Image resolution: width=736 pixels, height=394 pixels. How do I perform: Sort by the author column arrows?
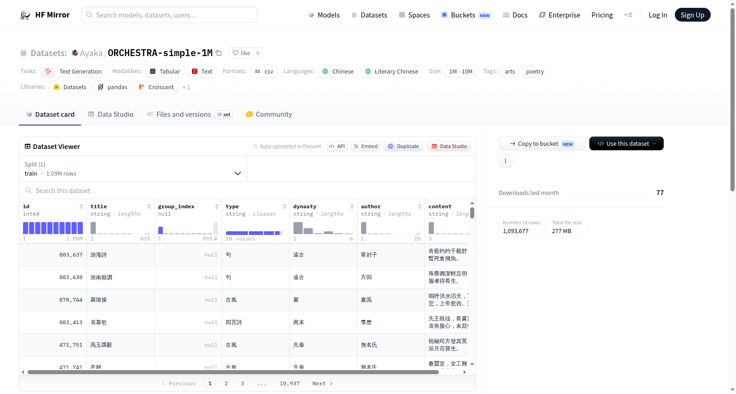tap(420, 207)
